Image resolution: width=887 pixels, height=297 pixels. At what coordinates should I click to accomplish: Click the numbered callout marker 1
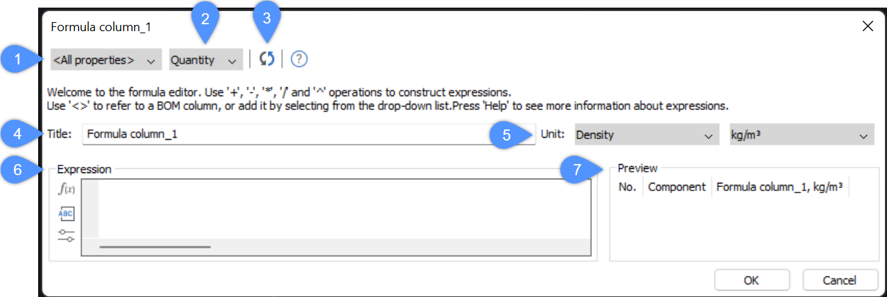coord(18,60)
